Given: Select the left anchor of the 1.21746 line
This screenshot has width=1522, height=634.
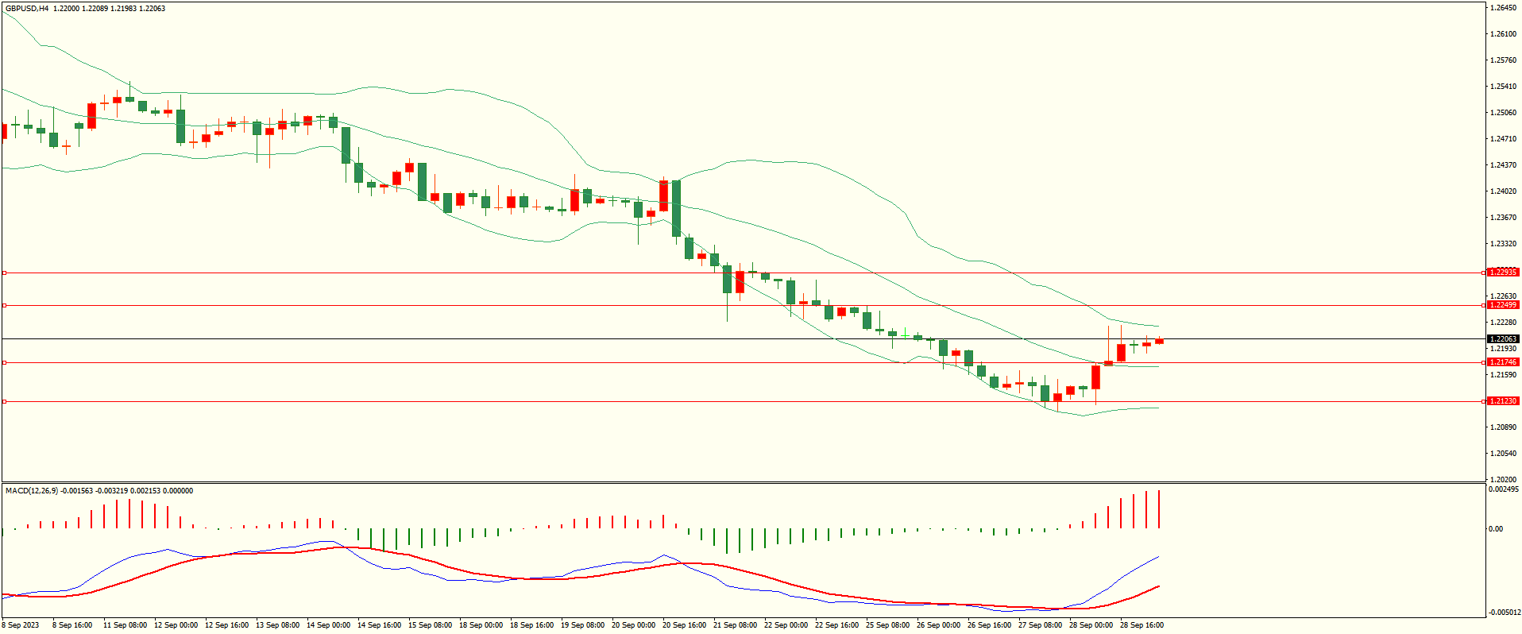Looking at the screenshot, I should tap(4, 362).
